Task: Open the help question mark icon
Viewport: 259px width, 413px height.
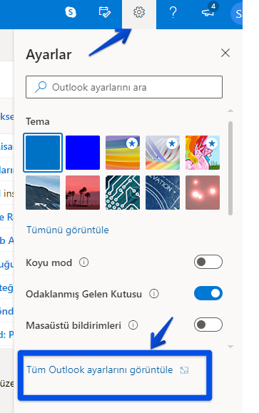Action: point(173,12)
